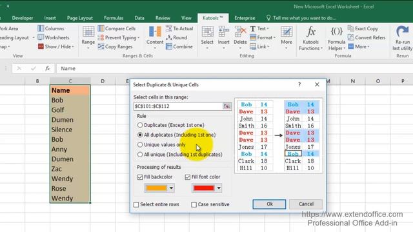Open the Link tools menu
This screenshot has width=413, height=232.
259,46
